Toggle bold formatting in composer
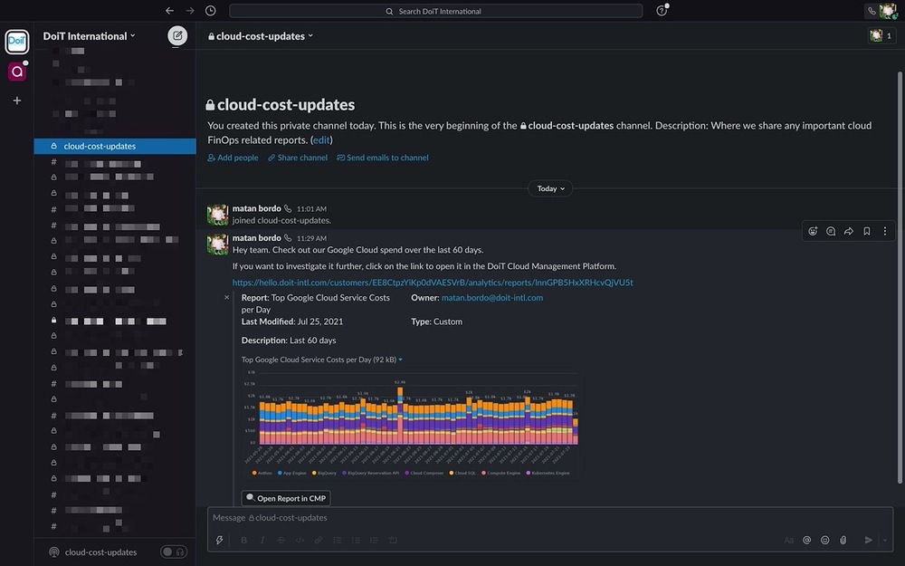 [243, 540]
